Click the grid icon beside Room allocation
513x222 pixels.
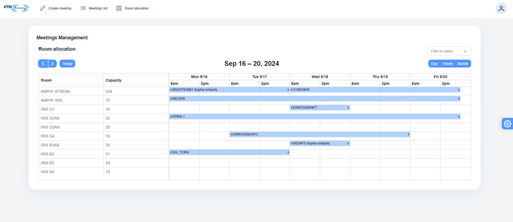(119, 8)
